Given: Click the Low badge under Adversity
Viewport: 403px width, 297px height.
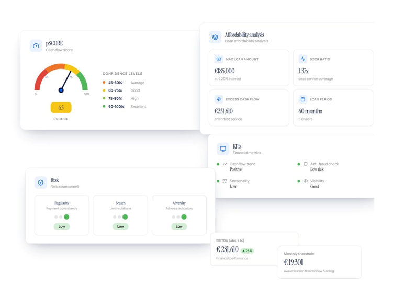Looking at the screenshot, I should click(x=179, y=226).
